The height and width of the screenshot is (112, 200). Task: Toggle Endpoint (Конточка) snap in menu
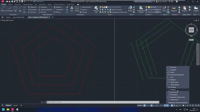coord(178,67)
